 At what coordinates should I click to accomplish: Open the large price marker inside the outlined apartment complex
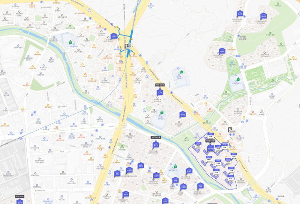click(x=210, y=148)
